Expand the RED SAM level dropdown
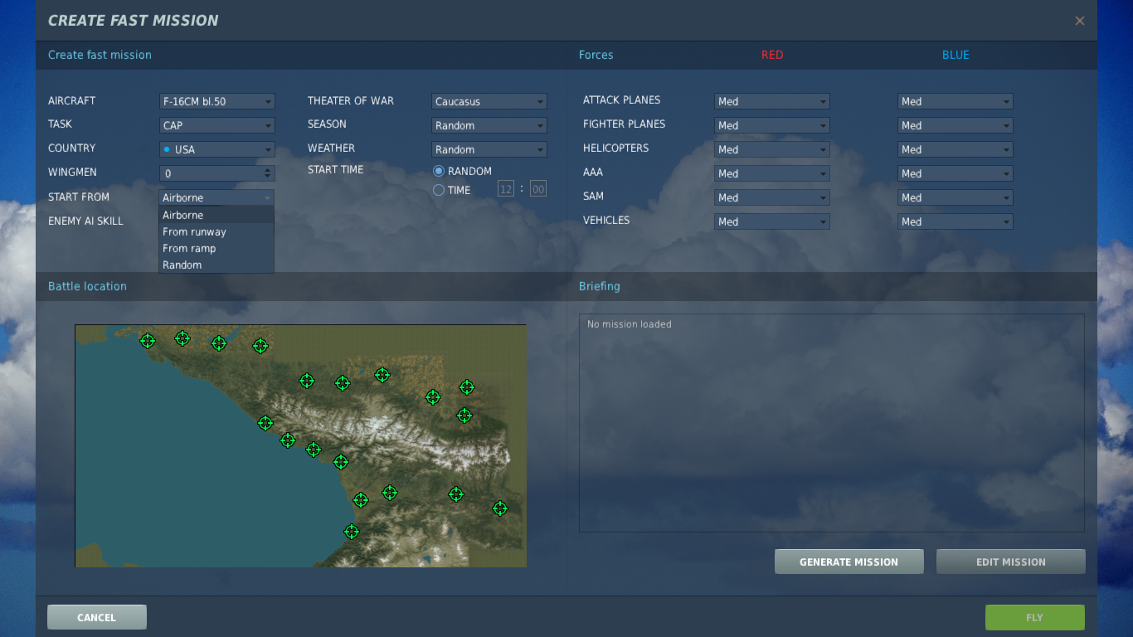Viewport: 1133px width, 637px height. pos(771,197)
